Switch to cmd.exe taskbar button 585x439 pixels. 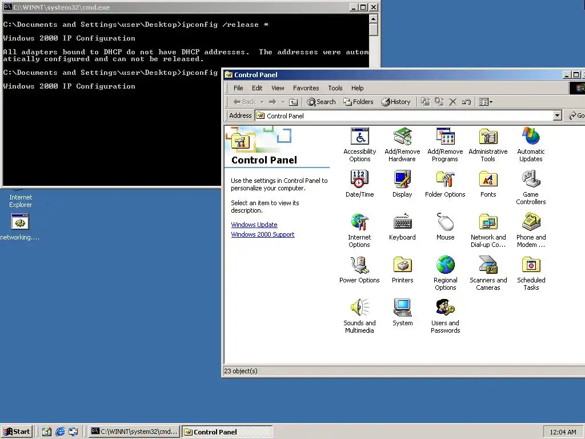[x=134, y=432]
